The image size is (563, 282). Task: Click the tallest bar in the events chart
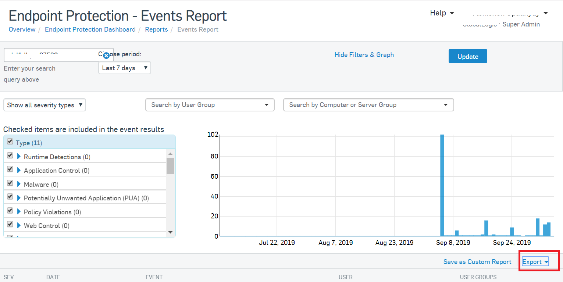[x=442, y=185]
